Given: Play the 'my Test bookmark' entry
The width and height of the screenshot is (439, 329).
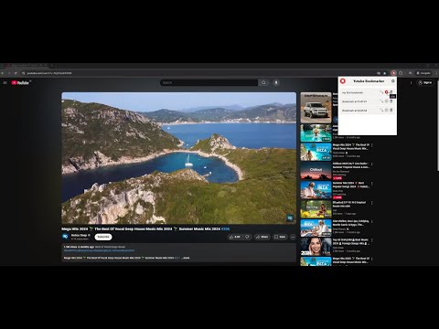Looking at the screenshot, I should click(x=386, y=92).
